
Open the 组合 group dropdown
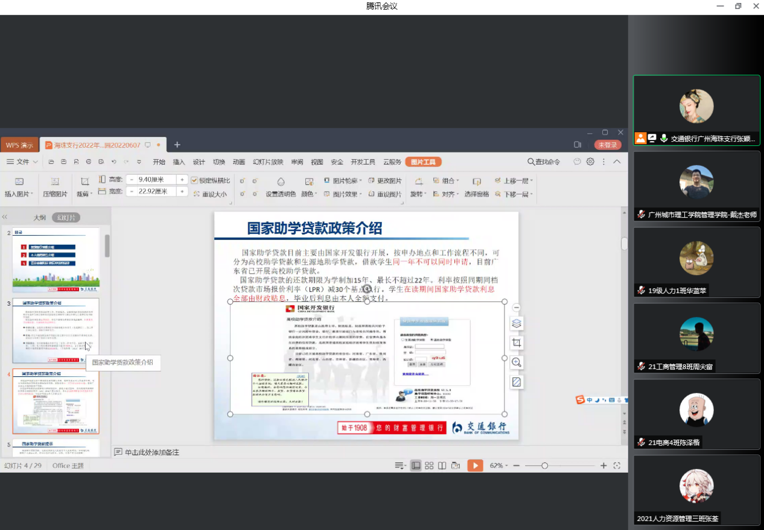click(x=447, y=180)
